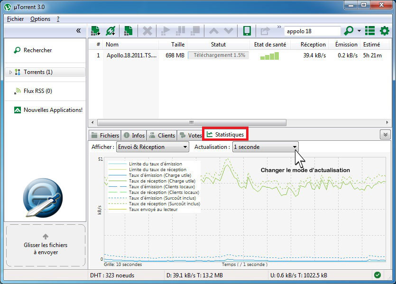Click the Stop torrent icon
Image resolution: width=396 pixels, height=284 pixels.
[195, 31]
